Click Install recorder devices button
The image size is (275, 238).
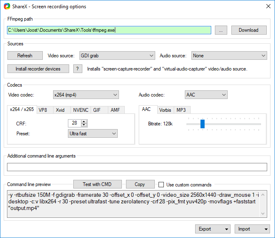[x=38, y=69]
